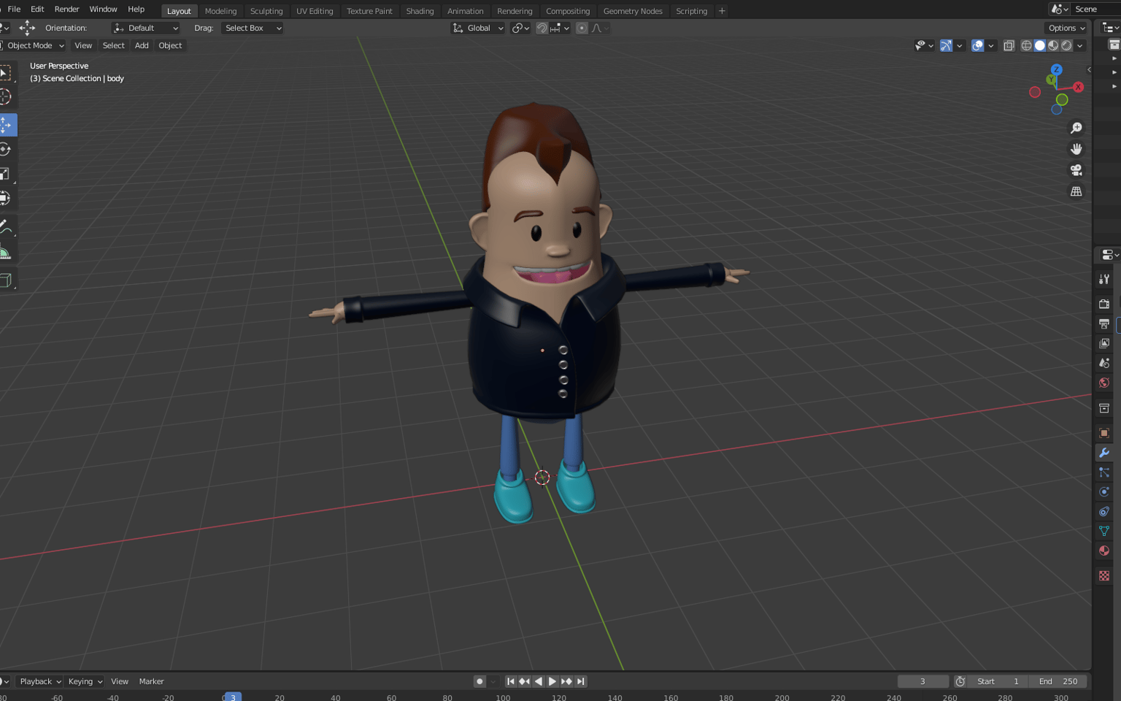
Task: Toggle auto keying record button
Action: click(479, 681)
